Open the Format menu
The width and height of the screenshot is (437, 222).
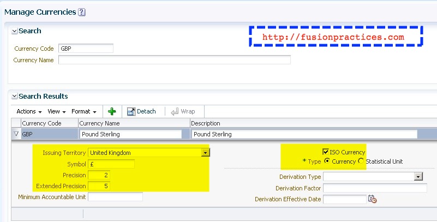tap(84, 111)
